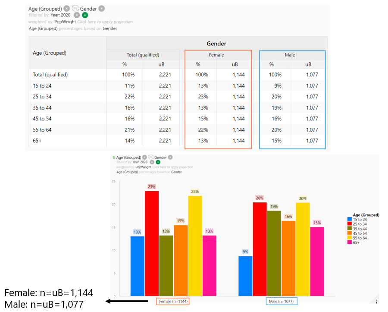
Task: Remove the Age (Grouped) variable using its x icon
Action: point(67,8)
